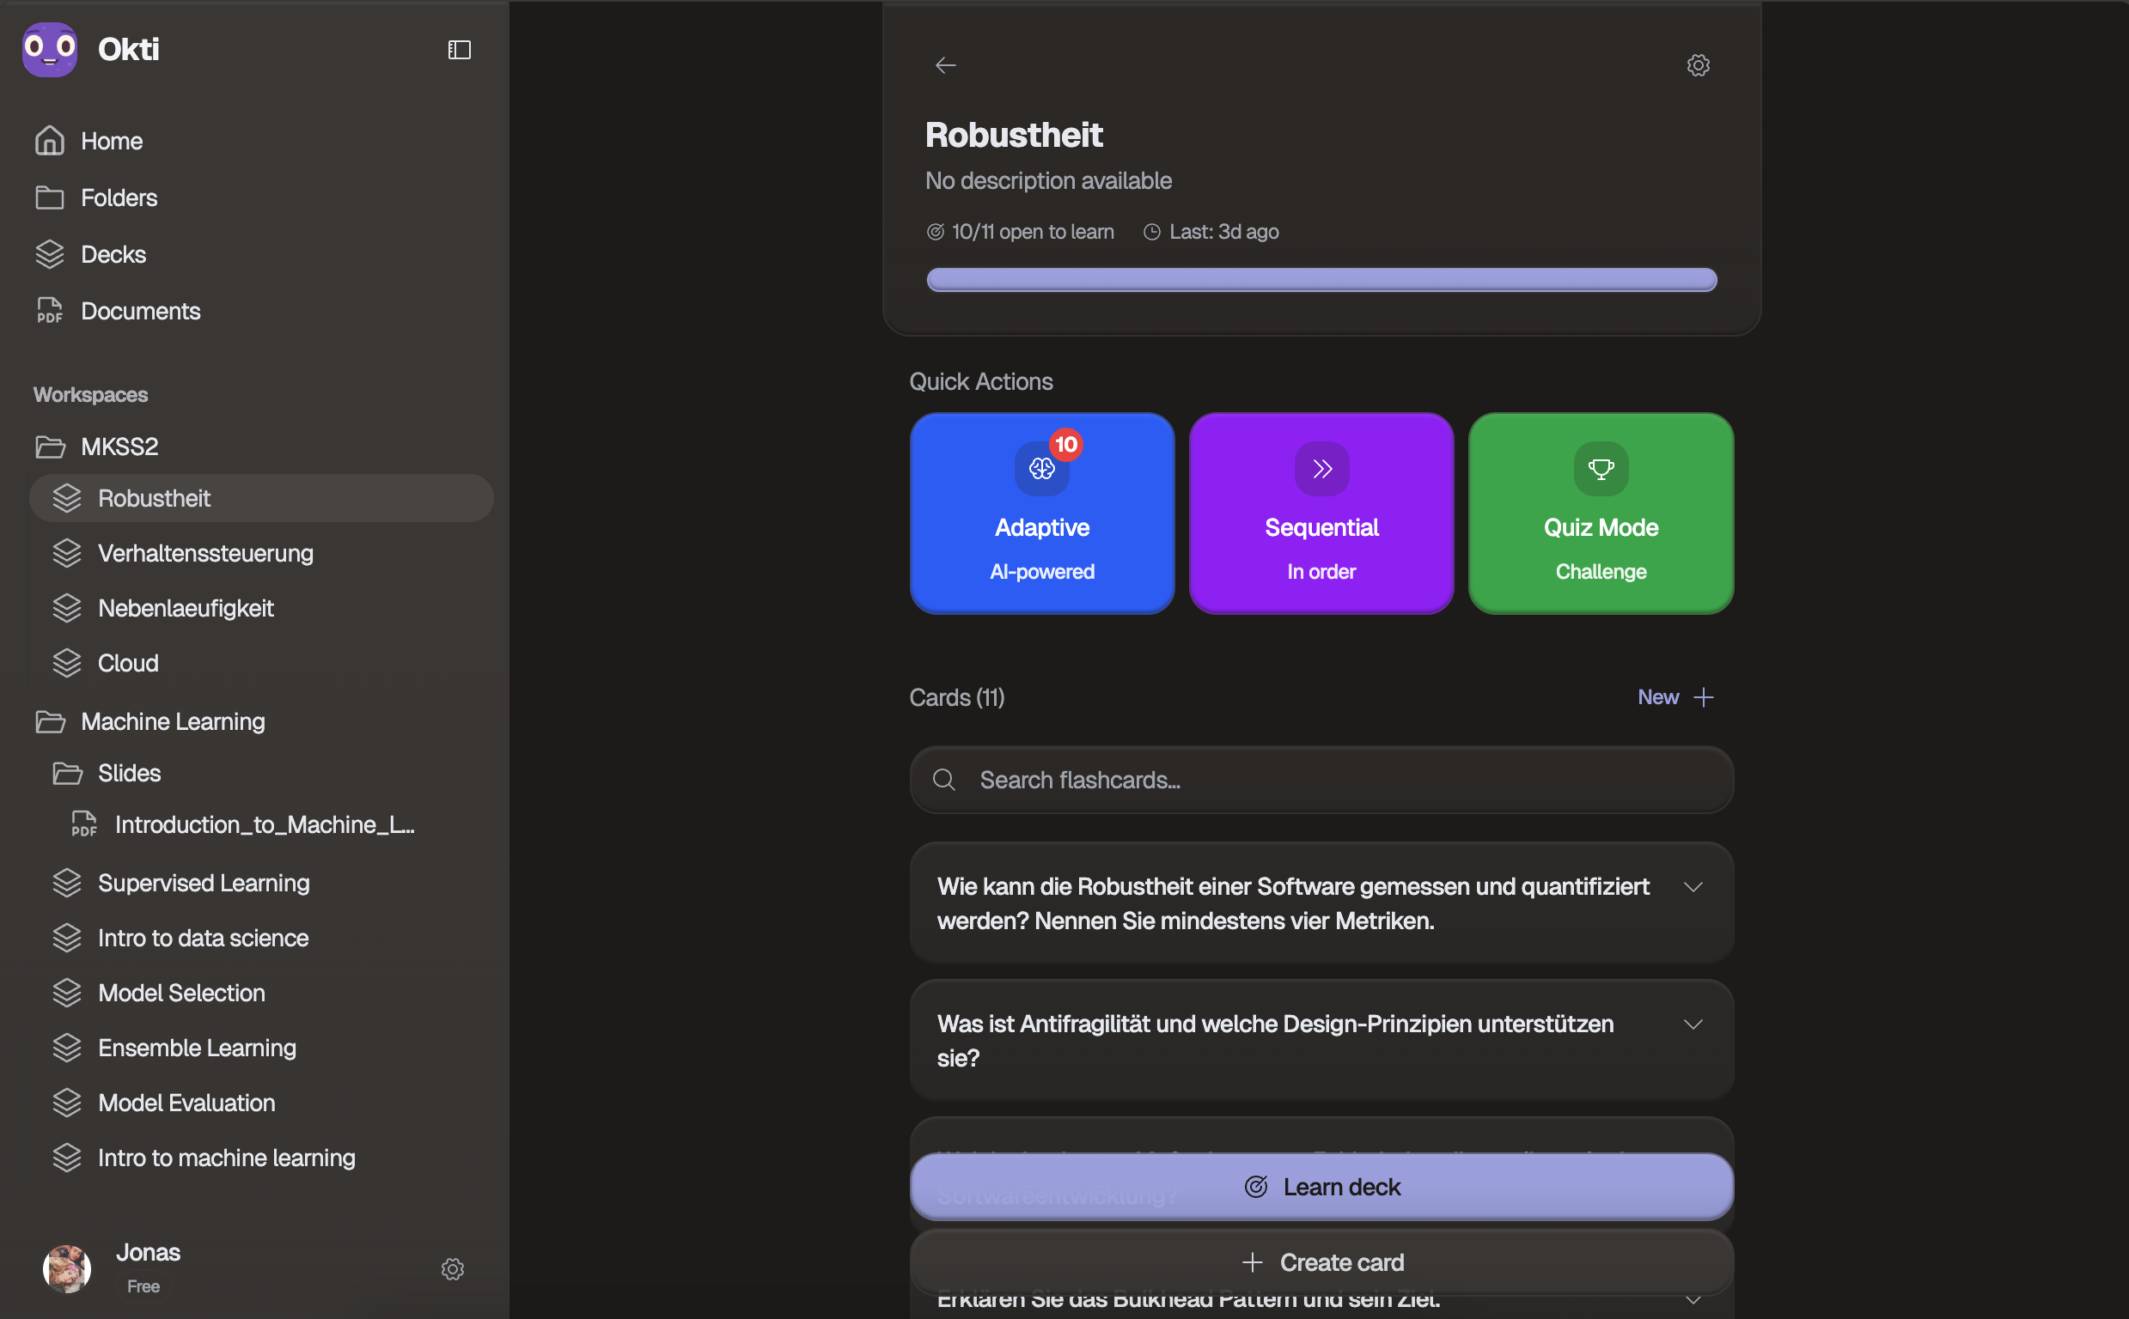Click the Quiz Mode trophy icon
This screenshot has height=1319, width=2129.
click(1601, 469)
